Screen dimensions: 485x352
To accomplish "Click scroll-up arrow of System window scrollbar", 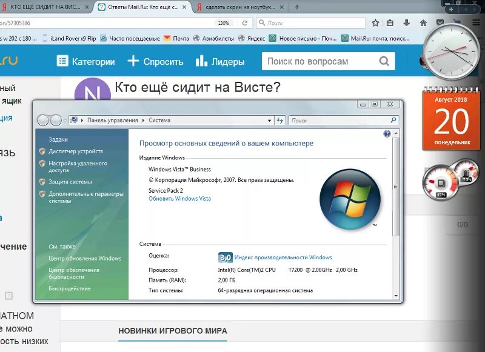I will pos(396,133).
